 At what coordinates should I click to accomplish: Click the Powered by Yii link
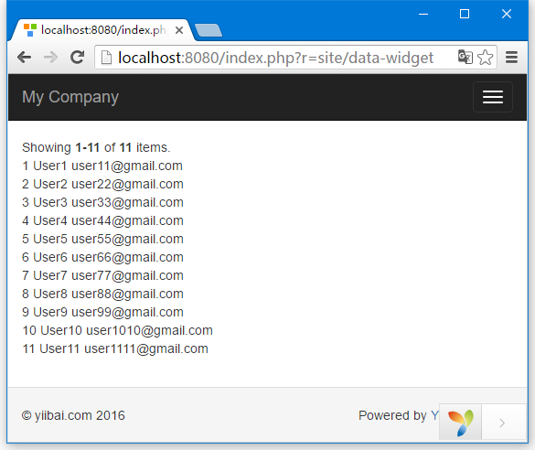pyautogui.click(x=434, y=415)
